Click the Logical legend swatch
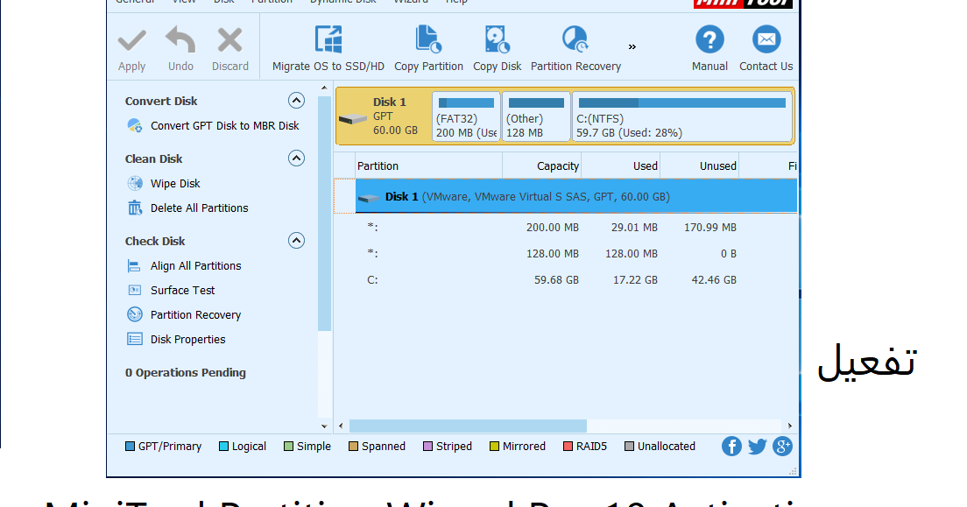This screenshot has width=967, height=507. click(x=224, y=446)
